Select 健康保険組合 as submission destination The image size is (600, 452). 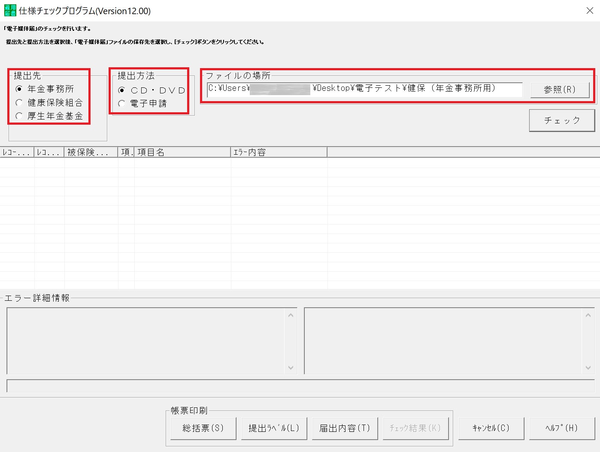point(19,103)
